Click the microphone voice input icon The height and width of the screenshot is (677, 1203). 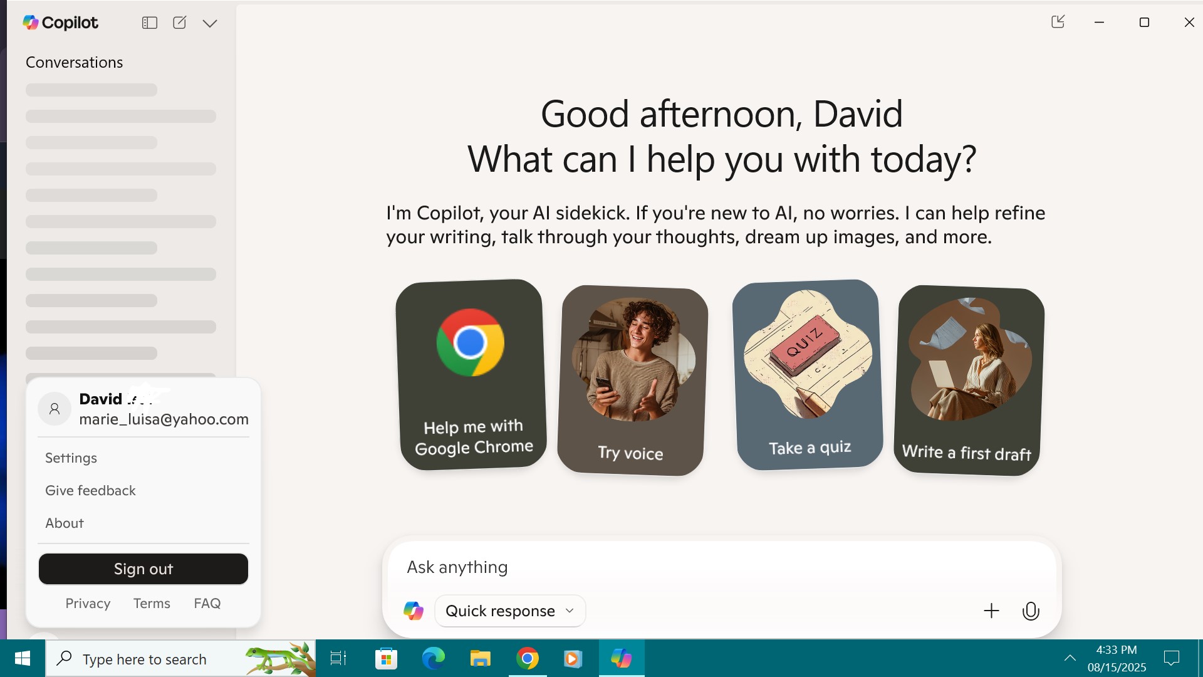point(1031,611)
